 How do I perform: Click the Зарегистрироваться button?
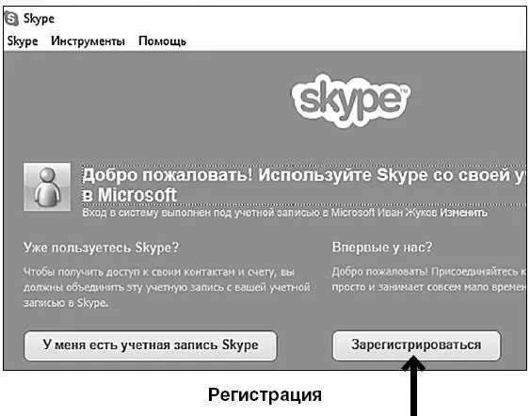pos(416,345)
